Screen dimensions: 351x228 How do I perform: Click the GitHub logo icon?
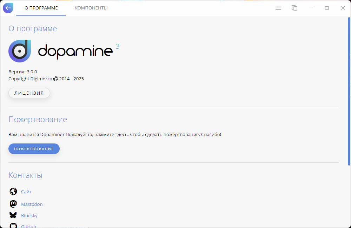click(x=13, y=225)
